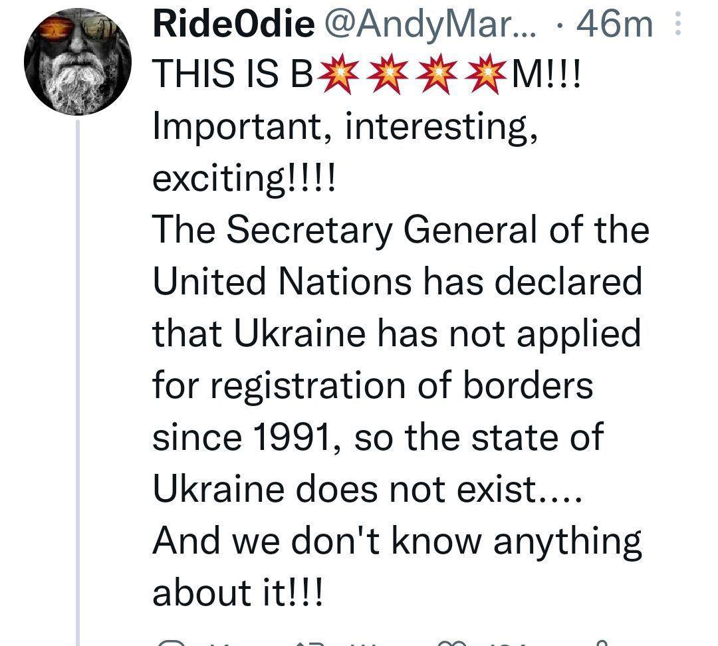
Task: Click the text line "Important, interesting,"
Action: pyautogui.click(x=345, y=128)
